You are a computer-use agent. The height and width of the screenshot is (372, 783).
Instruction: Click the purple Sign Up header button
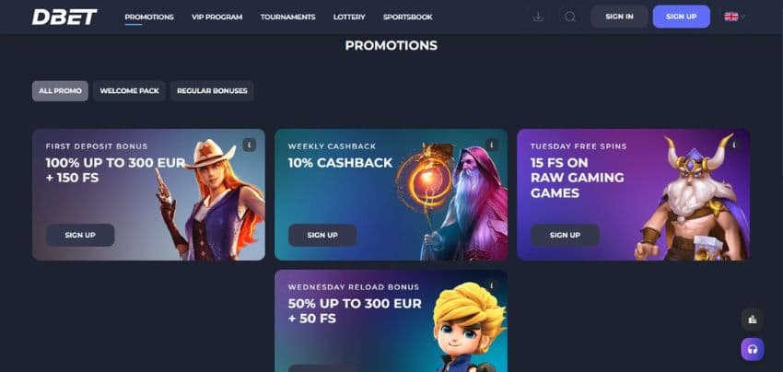(x=681, y=17)
